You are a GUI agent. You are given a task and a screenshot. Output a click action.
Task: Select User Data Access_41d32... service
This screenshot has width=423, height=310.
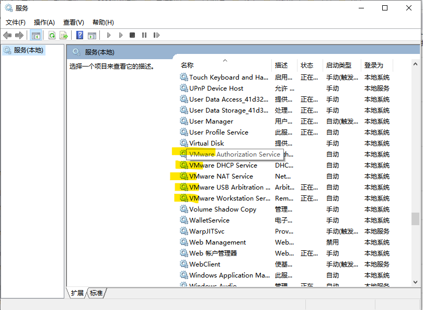pos(228,99)
